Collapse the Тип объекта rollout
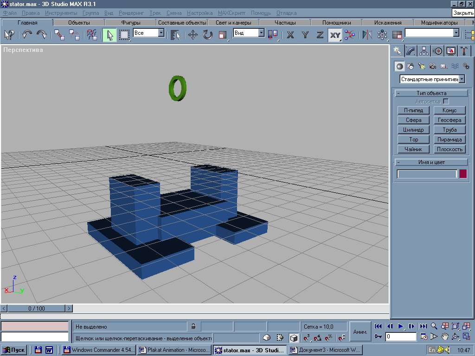 431,93
